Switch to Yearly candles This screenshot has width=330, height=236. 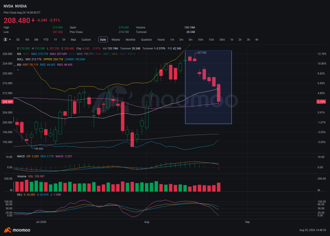pos(161,40)
